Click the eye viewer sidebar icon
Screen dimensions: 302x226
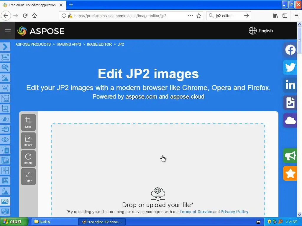(5, 139)
